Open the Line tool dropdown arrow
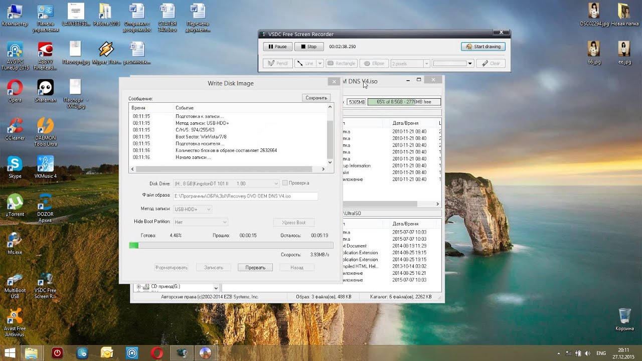The image size is (642, 361). (320, 64)
